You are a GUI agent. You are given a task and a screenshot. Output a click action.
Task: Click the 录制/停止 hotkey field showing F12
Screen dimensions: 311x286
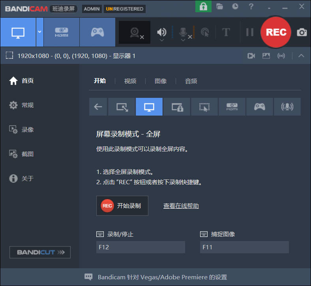[x=141, y=247]
